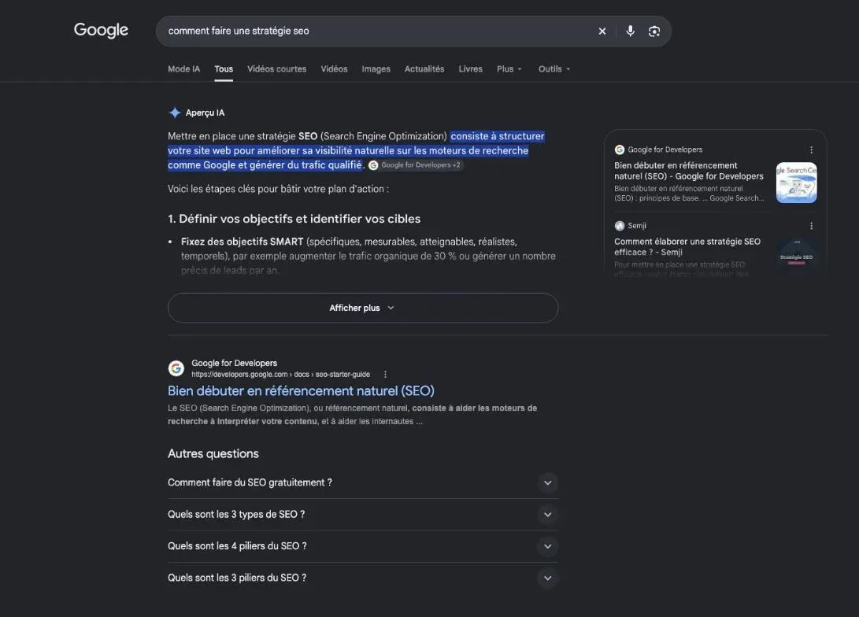This screenshot has height=617, width=859.
Task: Click the highlighted text consiste à structurer
Action: pos(498,136)
